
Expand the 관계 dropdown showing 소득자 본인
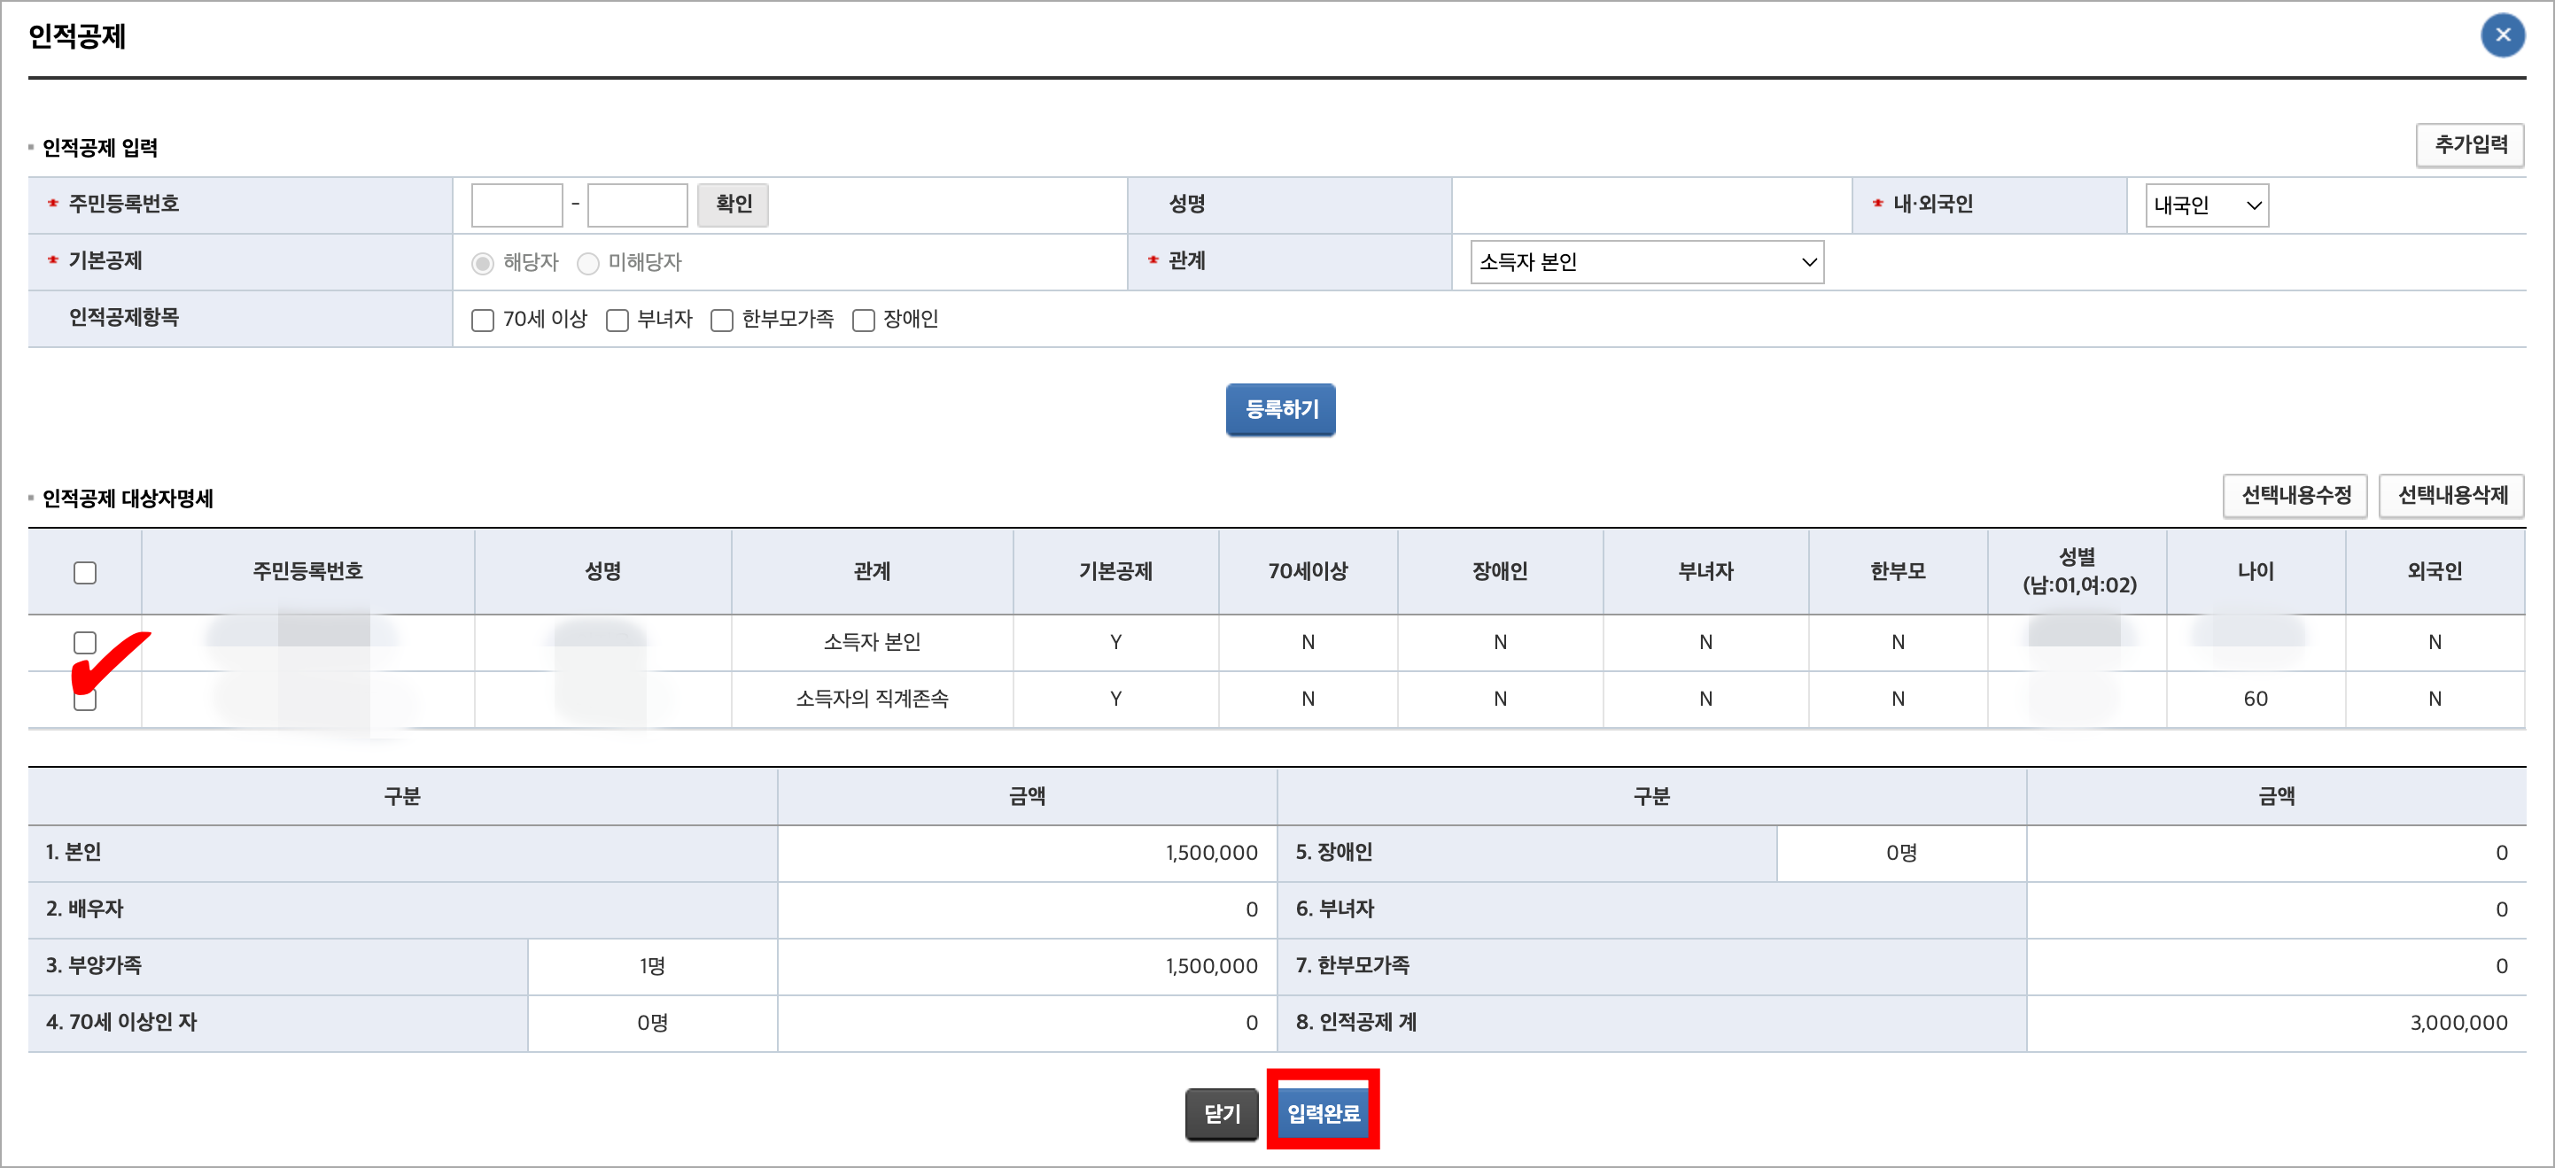click(x=1645, y=262)
